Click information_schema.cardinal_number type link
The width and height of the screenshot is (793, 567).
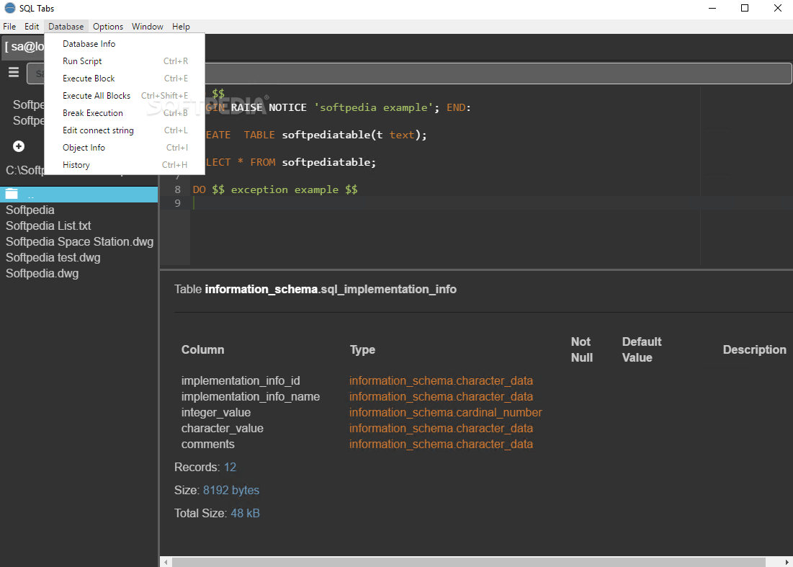[x=445, y=413]
